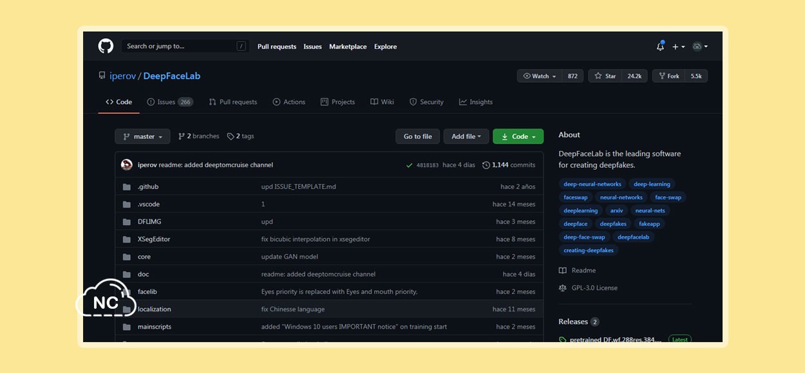Click the DFLIMG folder icon
This screenshot has height=373, width=805.
(x=126, y=221)
